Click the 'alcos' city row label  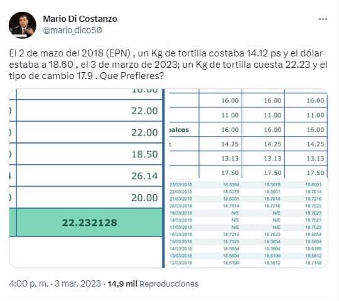click(179, 130)
